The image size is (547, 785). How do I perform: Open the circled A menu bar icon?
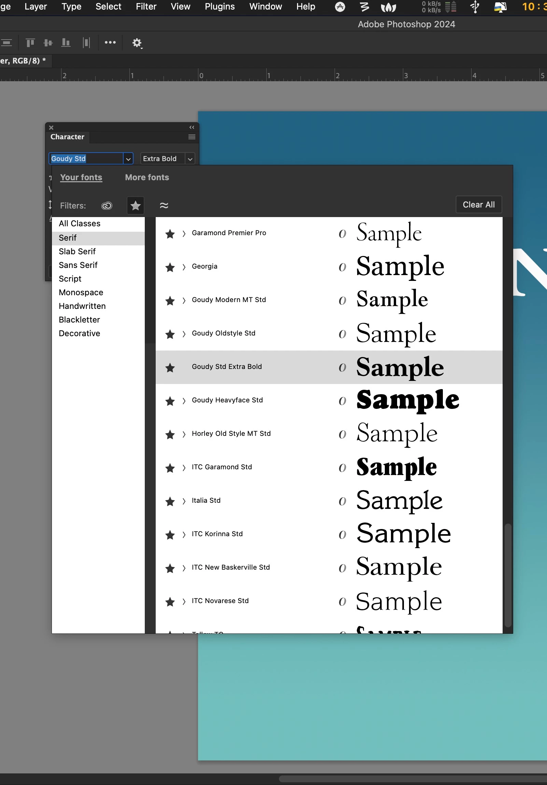(340, 7)
